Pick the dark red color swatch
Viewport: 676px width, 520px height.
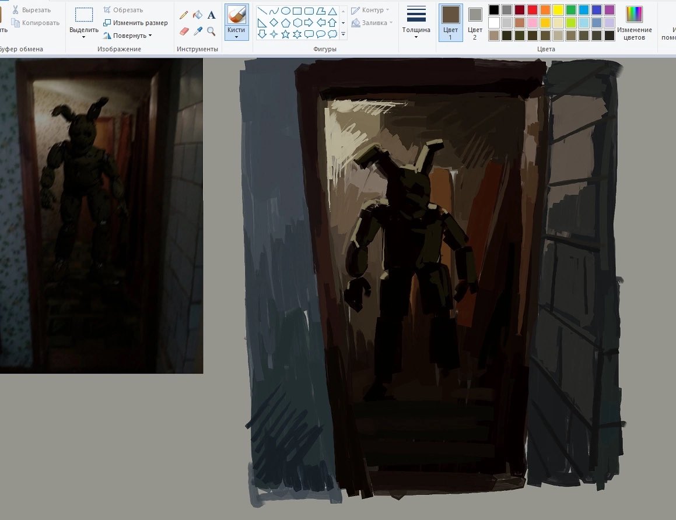(520, 10)
